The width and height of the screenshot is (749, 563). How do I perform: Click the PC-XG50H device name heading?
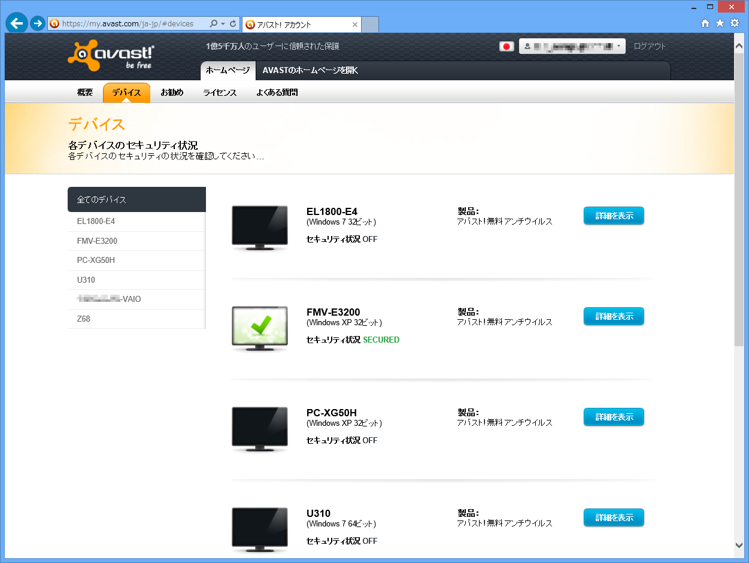tap(332, 413)
